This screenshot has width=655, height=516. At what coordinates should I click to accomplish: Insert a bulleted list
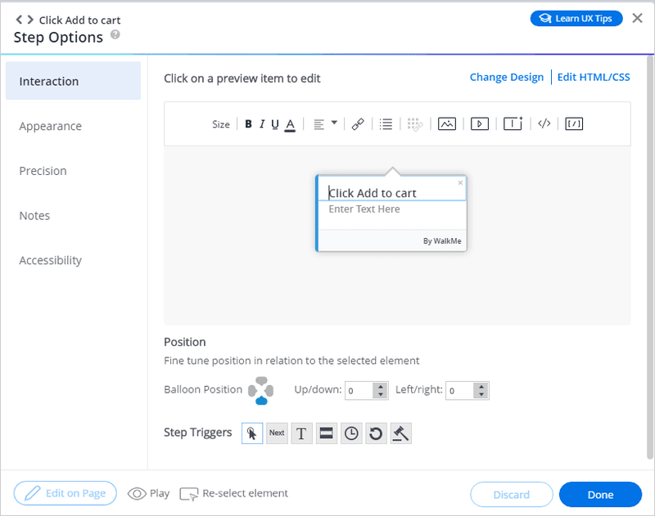[x=386, y=123]
